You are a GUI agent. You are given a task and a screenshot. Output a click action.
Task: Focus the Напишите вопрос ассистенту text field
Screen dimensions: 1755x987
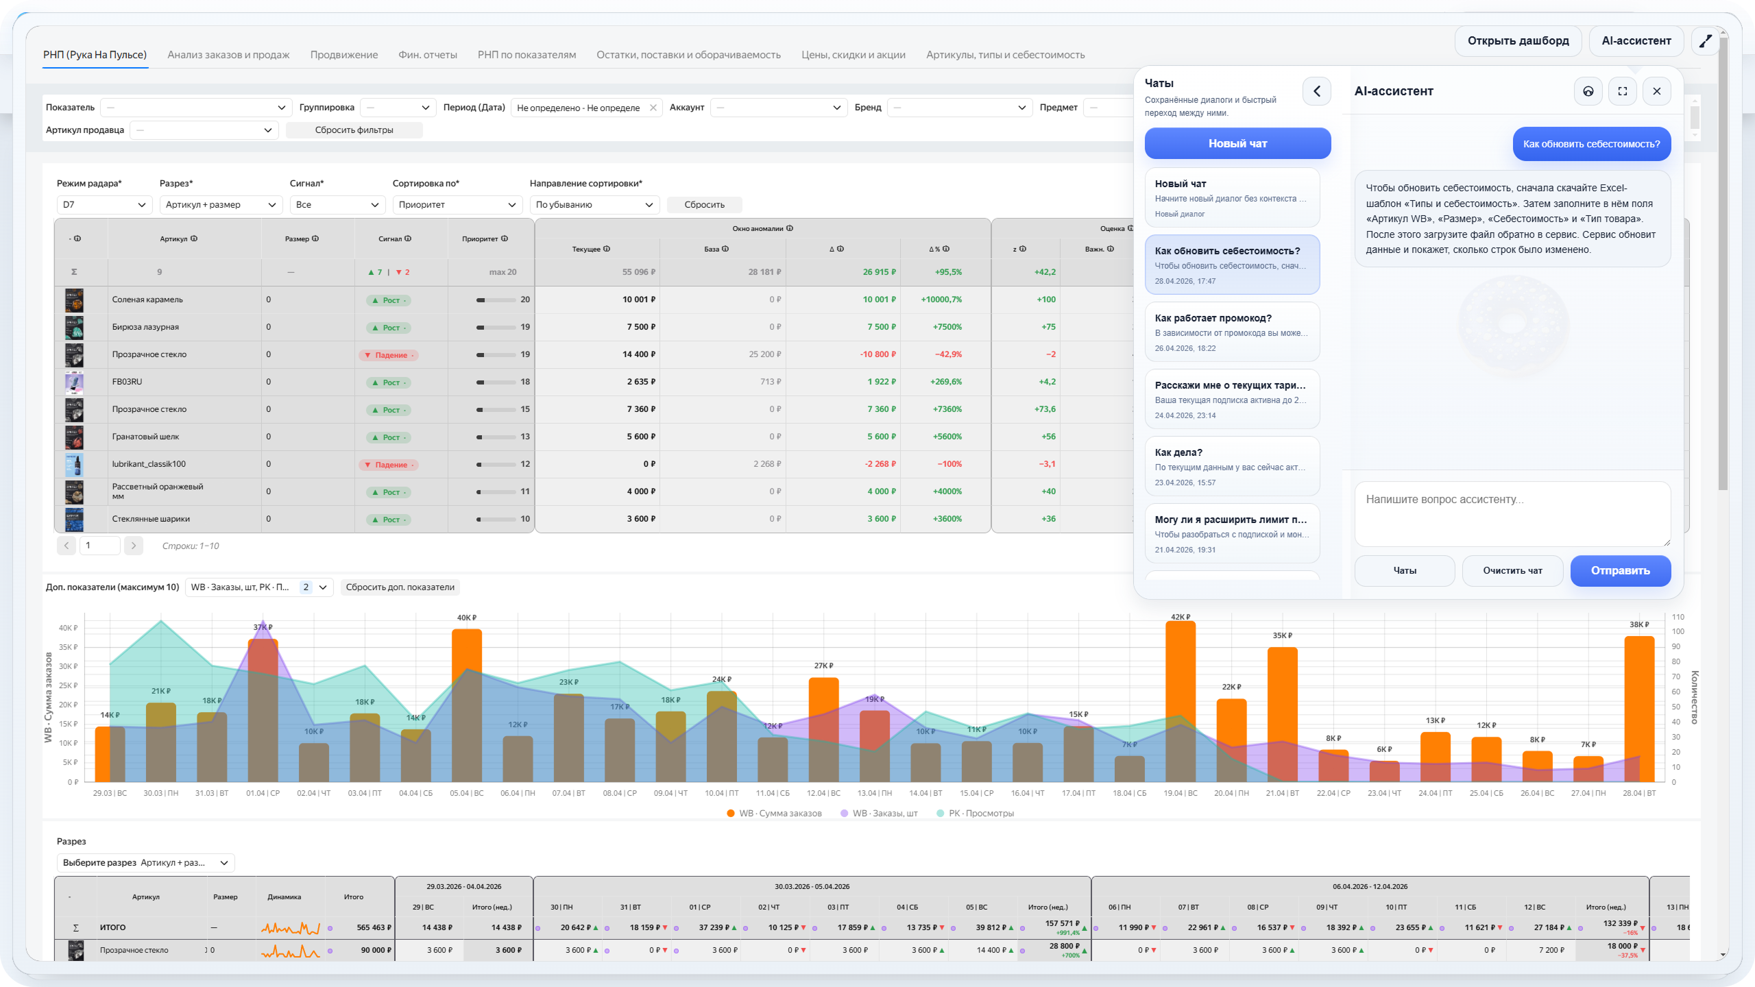[1512, 513]
